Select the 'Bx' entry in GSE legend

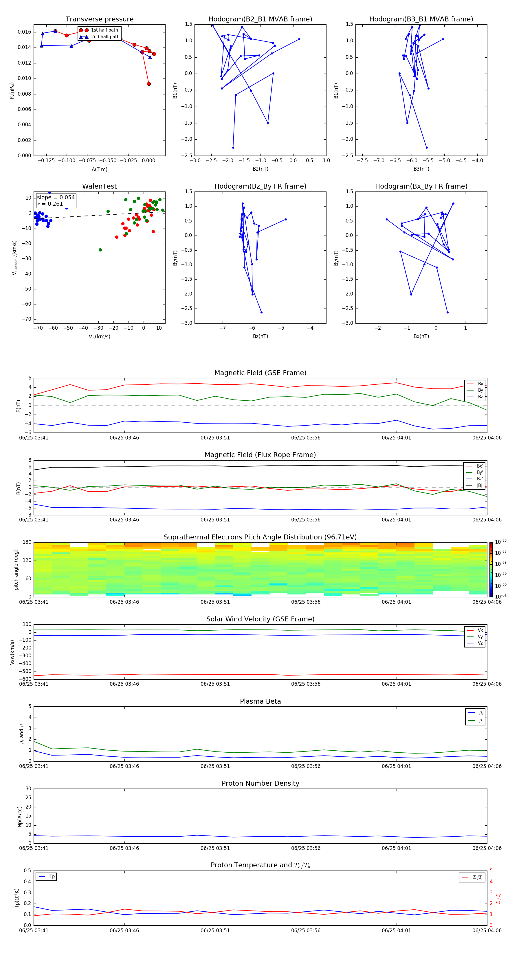(x=475, y=384)
